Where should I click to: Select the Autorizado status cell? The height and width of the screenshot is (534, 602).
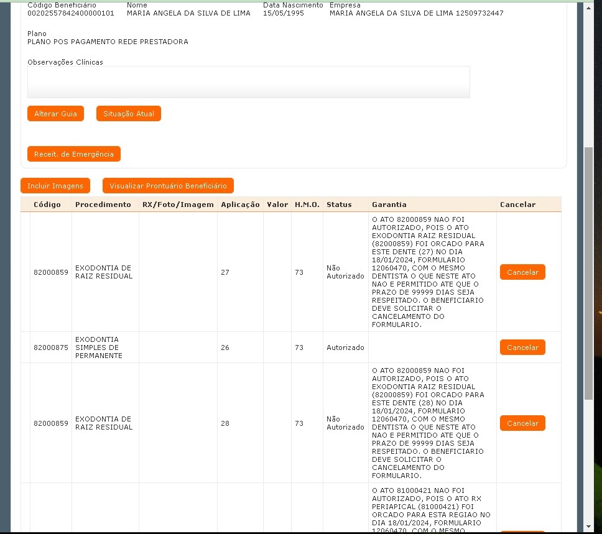pos(345,348)
